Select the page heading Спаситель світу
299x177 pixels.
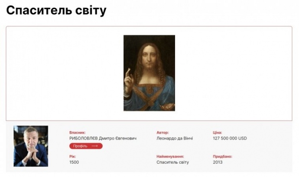click(x=56, y=10)
